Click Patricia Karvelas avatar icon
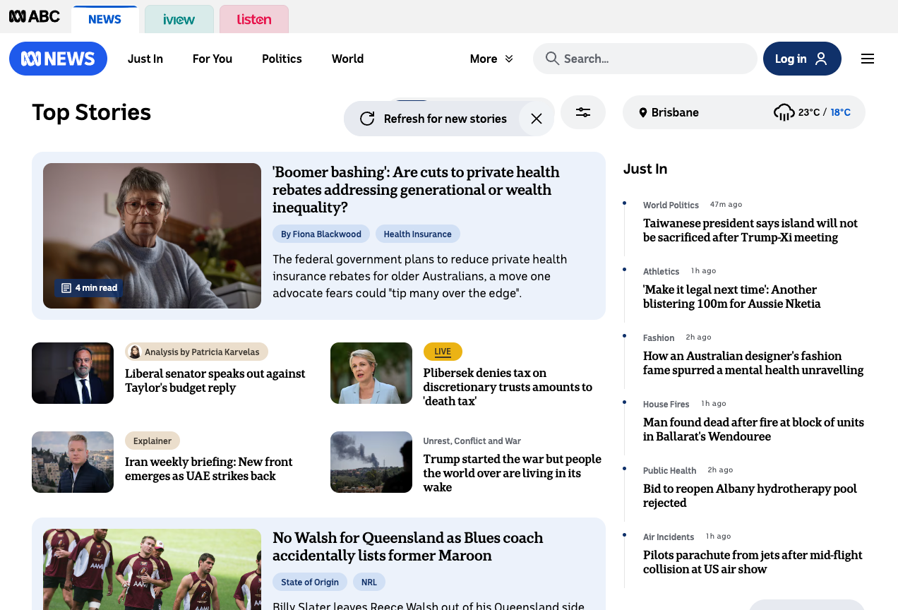This screenshot has height=610, width=898. tap(135, 352)
